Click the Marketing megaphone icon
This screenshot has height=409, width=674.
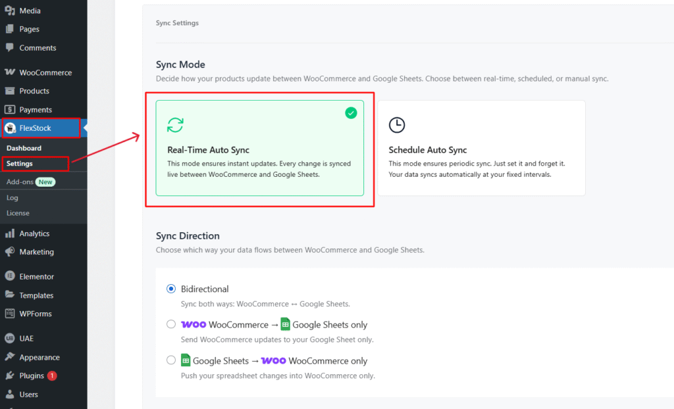tap(10, 252)
